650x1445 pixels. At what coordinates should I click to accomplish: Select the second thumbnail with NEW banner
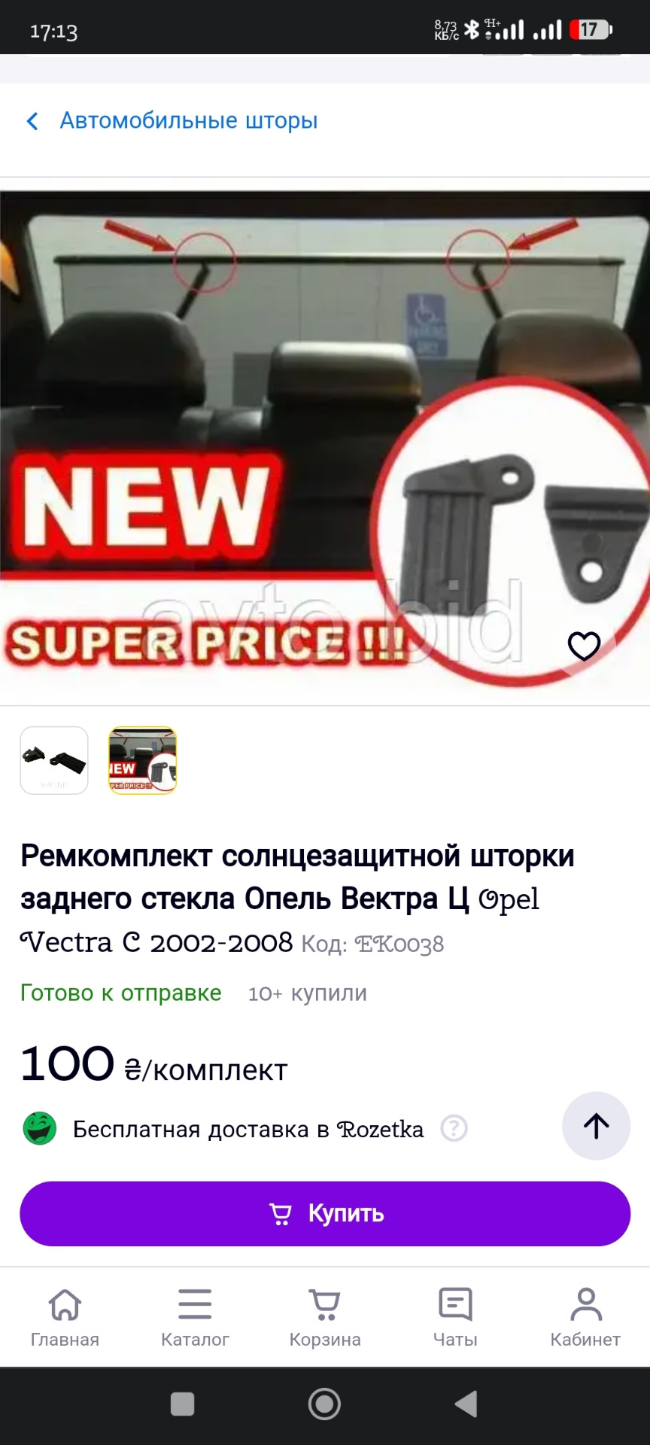click(x=143, y=760)
